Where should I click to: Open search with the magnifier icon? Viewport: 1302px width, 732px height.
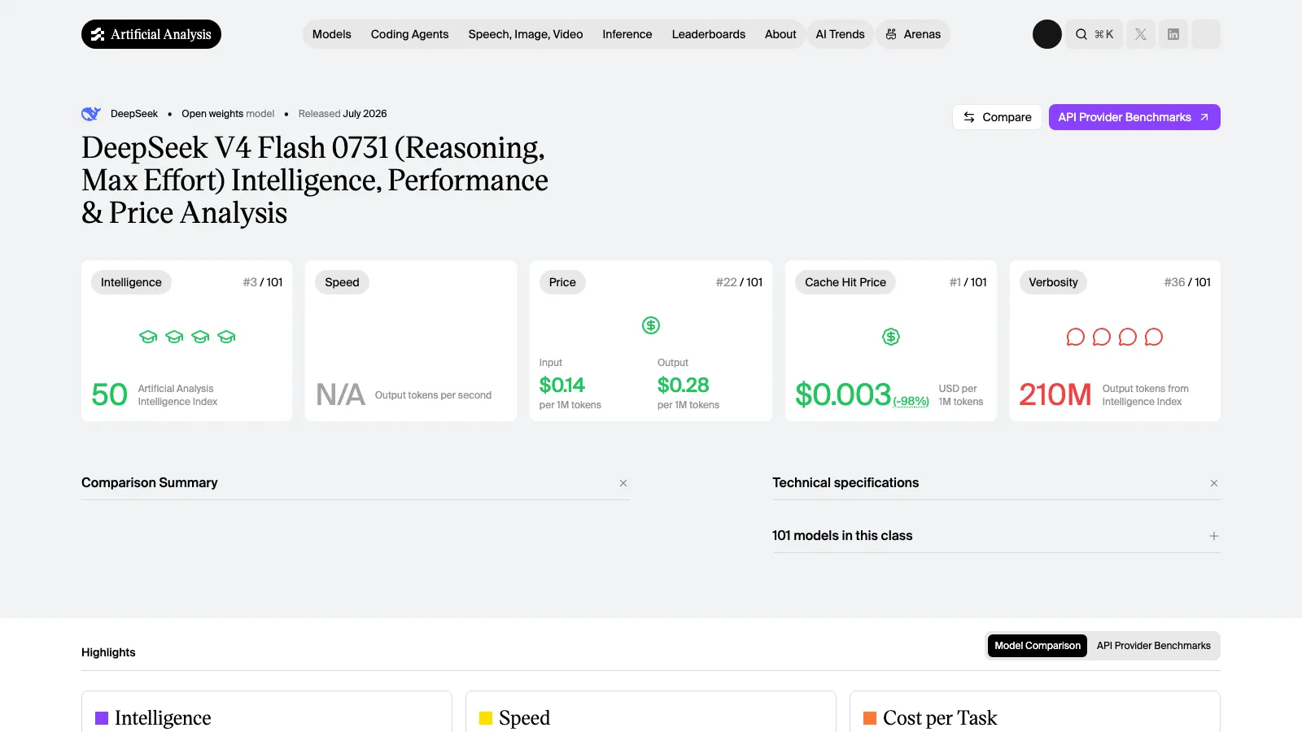point(1081,34)
